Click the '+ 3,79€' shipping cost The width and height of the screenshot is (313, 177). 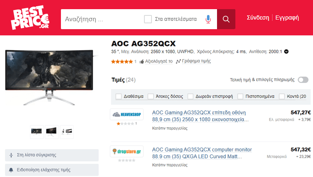(304, 120)
